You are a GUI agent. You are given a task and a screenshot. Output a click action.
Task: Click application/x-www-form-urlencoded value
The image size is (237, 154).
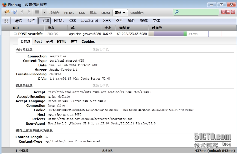point(72,141)
